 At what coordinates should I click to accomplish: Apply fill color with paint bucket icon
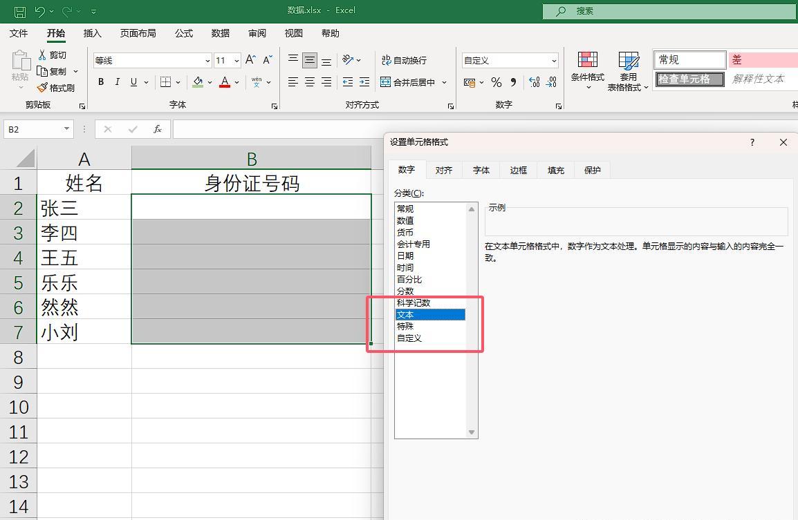coord(198,82)
